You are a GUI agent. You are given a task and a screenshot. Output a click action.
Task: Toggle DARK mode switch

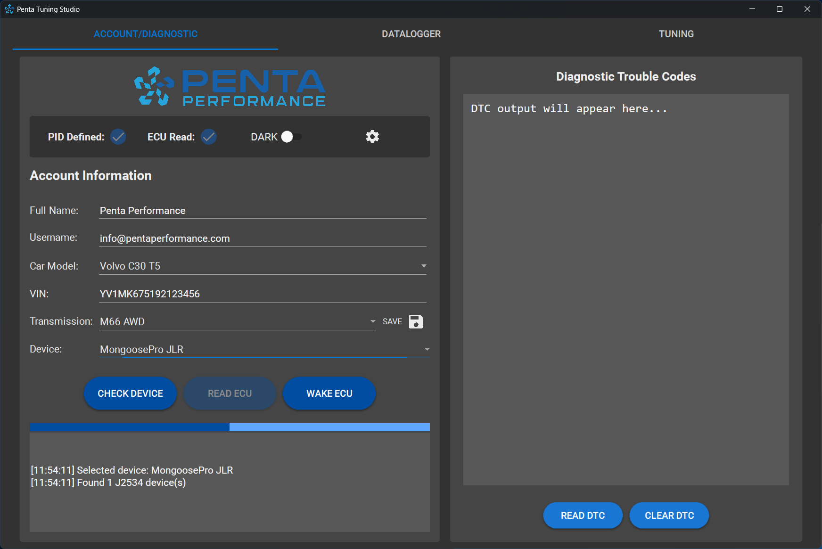pyautogui.click(x=291, y=137)
